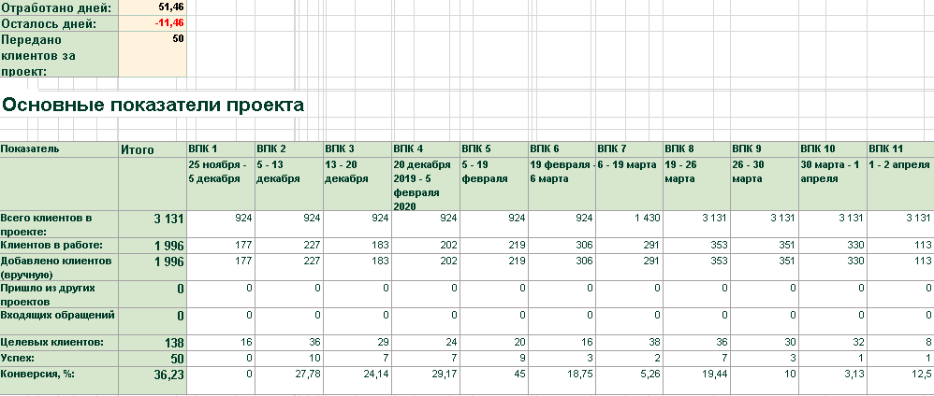Select the 'ВПК 9' column header

[765, 149]
